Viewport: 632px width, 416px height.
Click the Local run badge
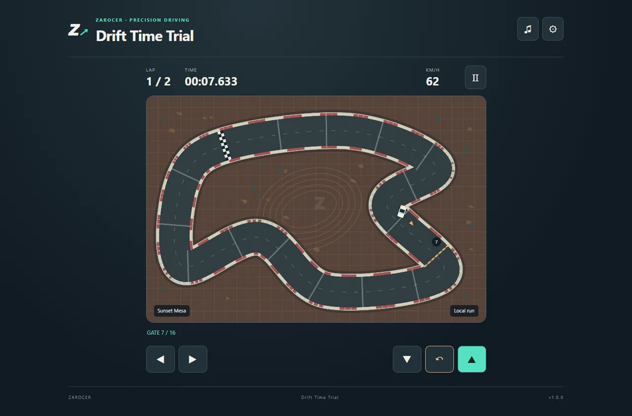click(x=464, y=311)
